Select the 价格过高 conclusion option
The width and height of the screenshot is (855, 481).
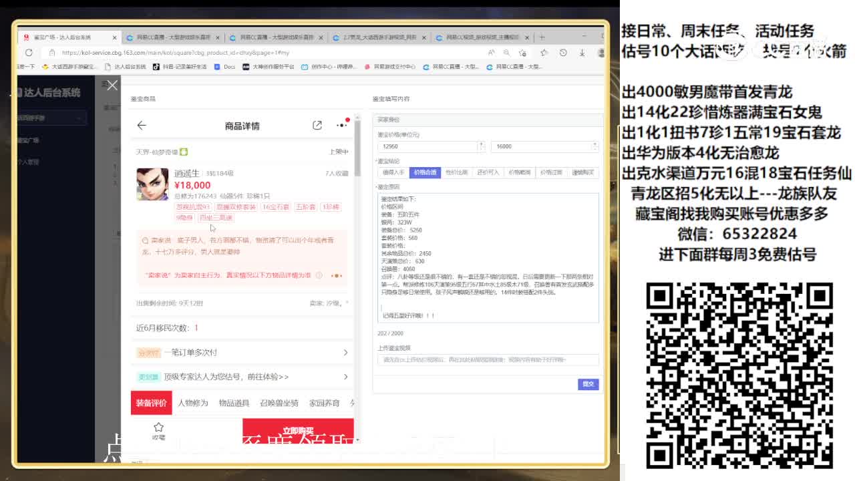click(x=550, y=172)
